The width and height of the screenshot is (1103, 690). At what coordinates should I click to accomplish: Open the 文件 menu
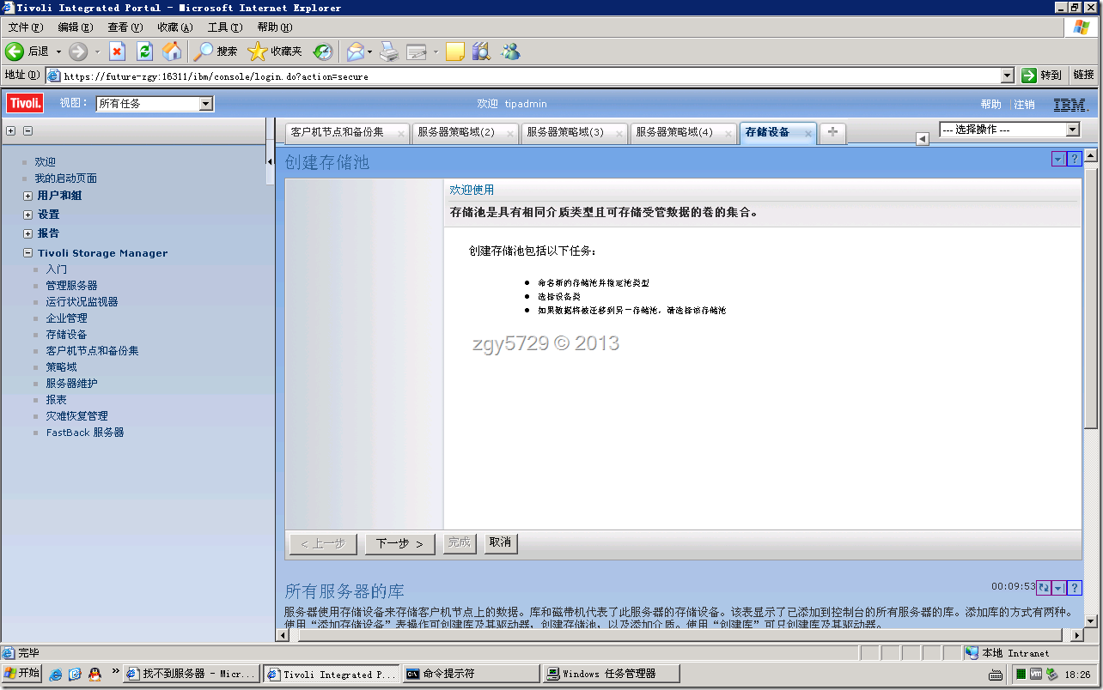pyautogui.click(x=25, y=27)
